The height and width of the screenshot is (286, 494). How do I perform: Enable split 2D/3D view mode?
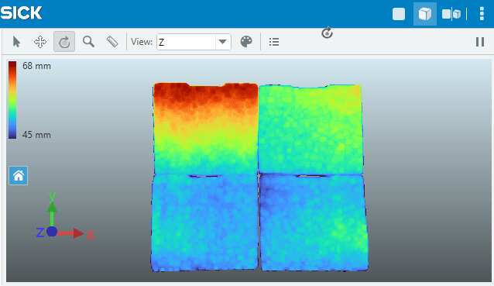click(451, 14)
